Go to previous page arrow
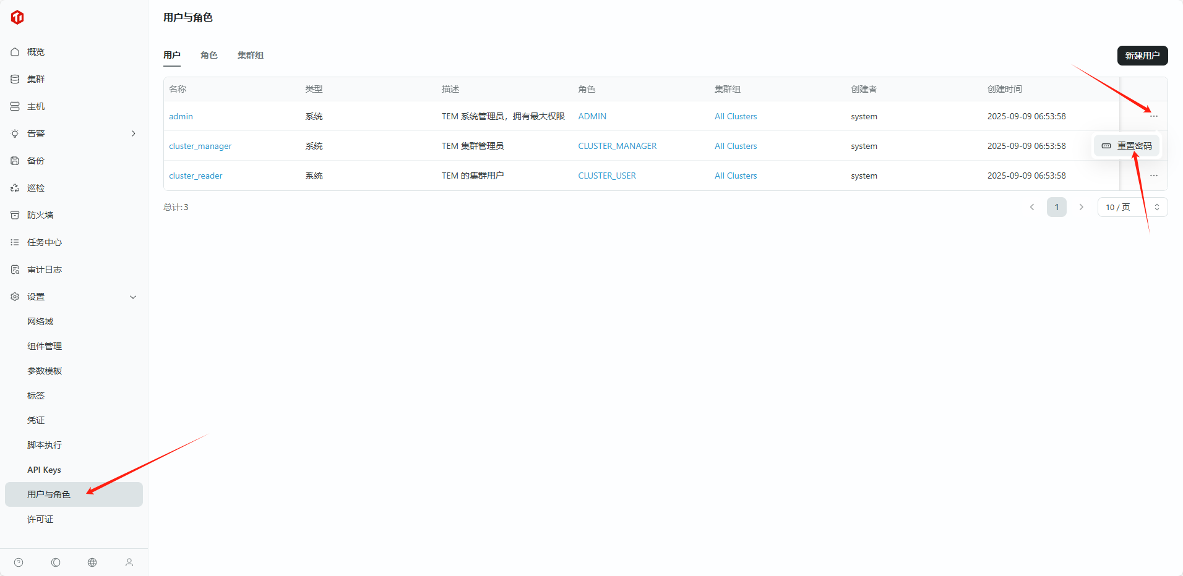The image size is (1183, 576). [x=1032, y=207]
